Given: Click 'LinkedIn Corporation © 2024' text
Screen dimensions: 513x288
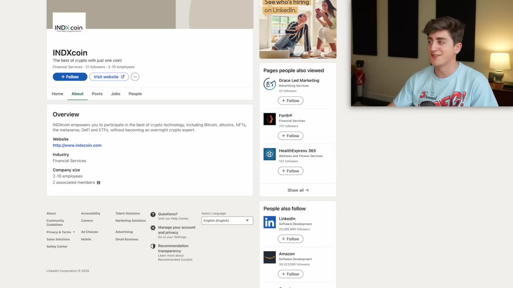Looking at the screenshot, I should (68, 271).
